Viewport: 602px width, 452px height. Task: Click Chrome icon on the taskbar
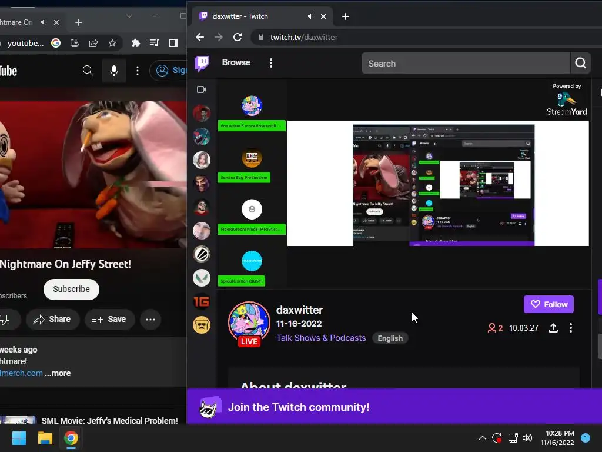tap(71, 438)
